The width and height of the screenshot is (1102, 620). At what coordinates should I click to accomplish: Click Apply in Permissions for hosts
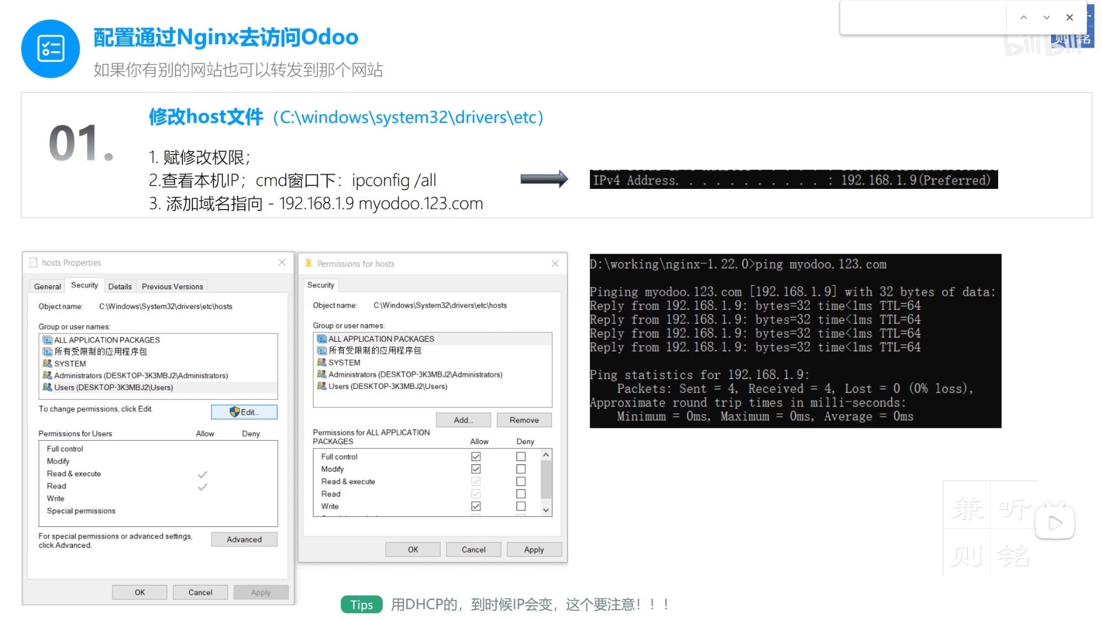point(534,550)
